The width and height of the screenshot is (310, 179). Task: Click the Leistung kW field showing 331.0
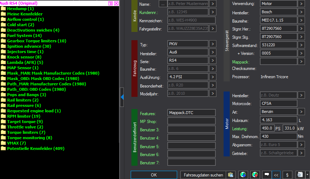290,128
